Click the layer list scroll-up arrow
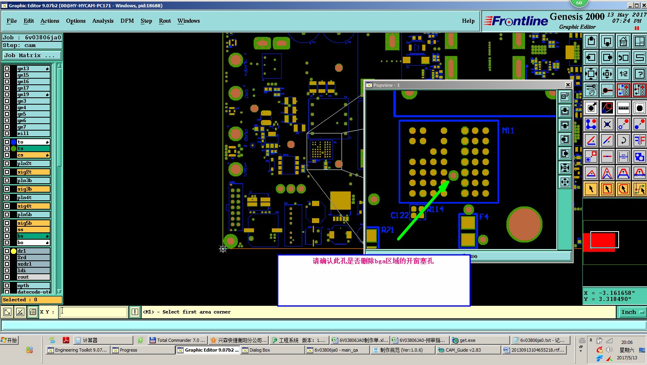 pyautogui.click(x=59, y=66)
